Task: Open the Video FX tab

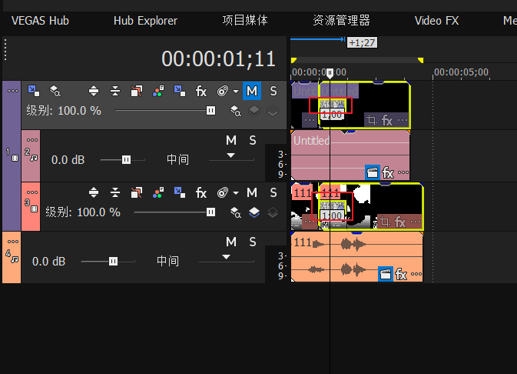Action: [436, 21]
